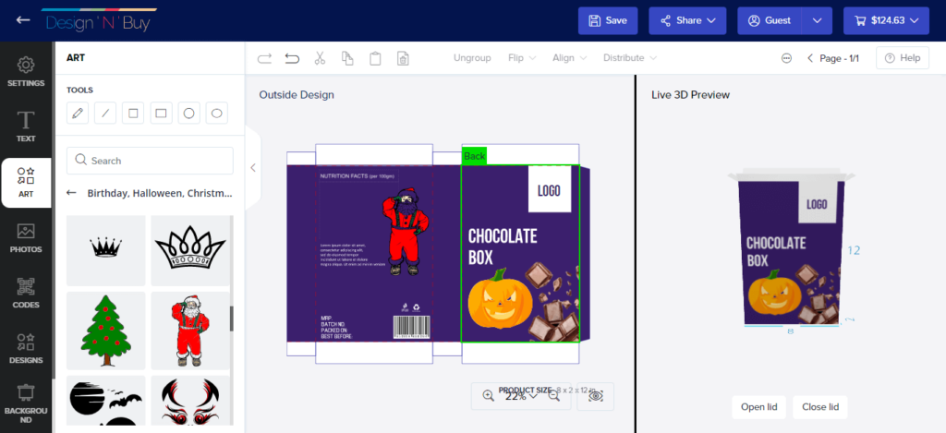Select the LOGO placeholder on canvas
Viewport: 946px width, 433px height.
[549, 190]
